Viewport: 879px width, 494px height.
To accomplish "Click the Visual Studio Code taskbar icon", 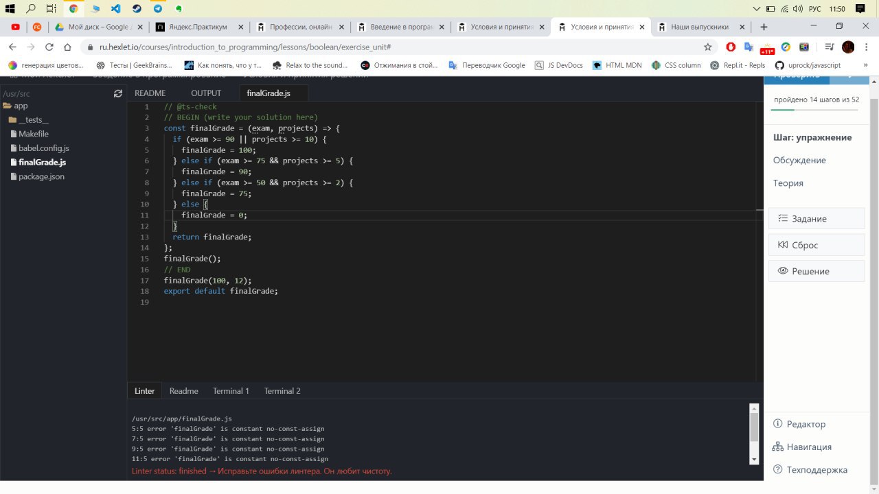I will tap(115, 9).
